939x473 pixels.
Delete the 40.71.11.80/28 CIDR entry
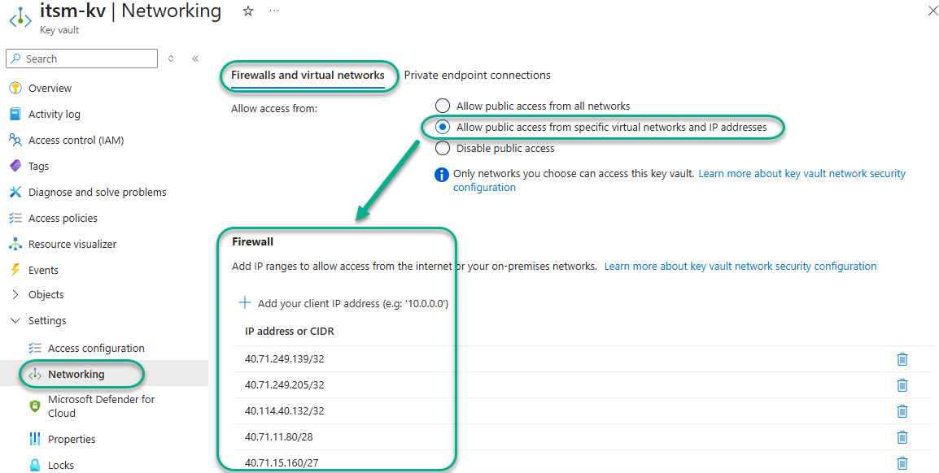pos(902,437)
